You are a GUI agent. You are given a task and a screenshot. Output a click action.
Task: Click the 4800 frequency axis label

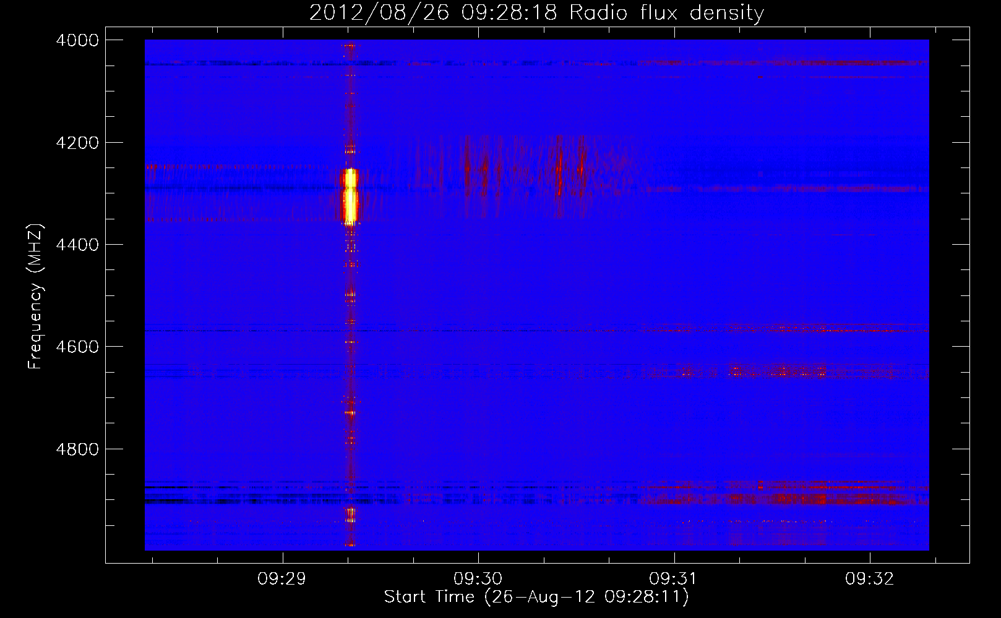pos(77,449)
